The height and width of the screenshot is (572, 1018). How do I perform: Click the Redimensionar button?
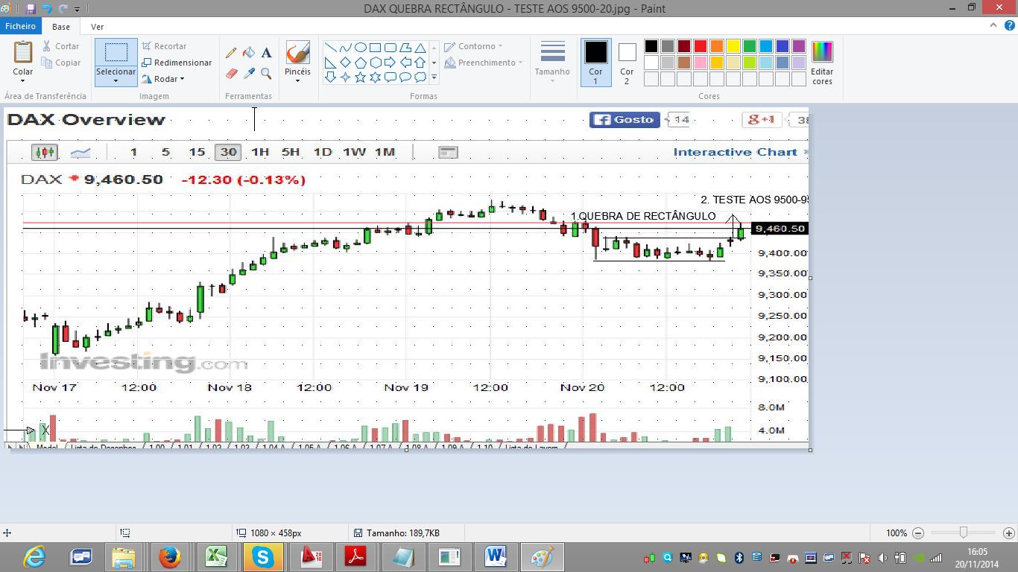pyautogui.click(x=177, y=63)
